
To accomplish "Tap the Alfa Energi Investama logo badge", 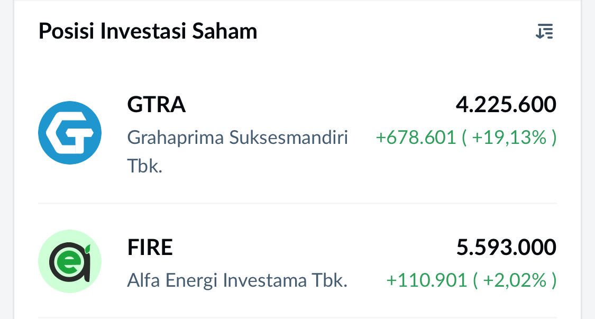I will point(69,261).
